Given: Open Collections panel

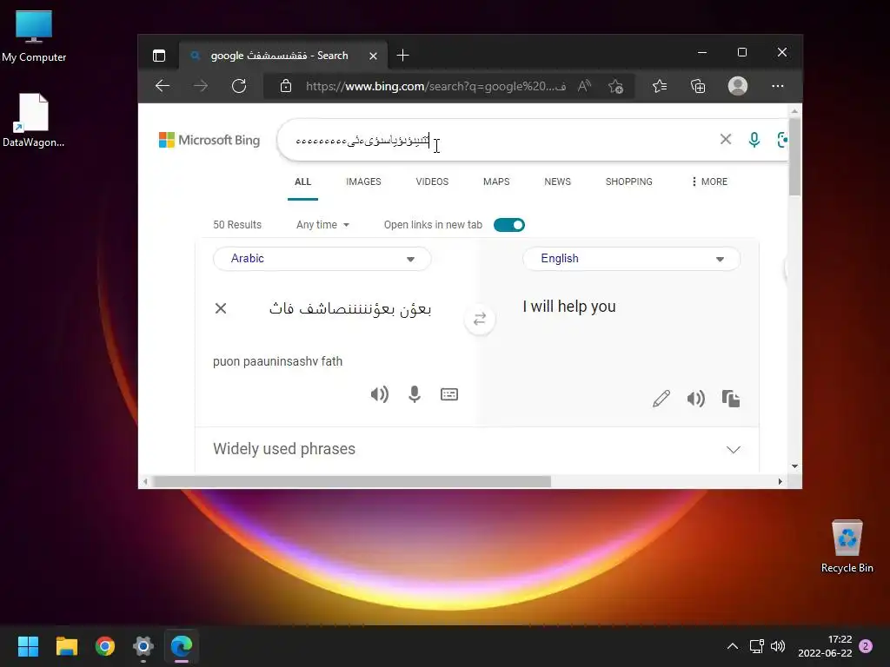Looking at the screenshot, I should tap(698, 86).
